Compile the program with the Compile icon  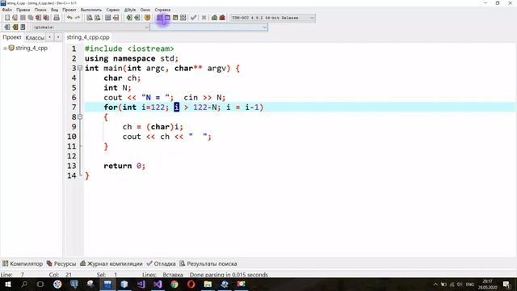(x=160, y=18)
